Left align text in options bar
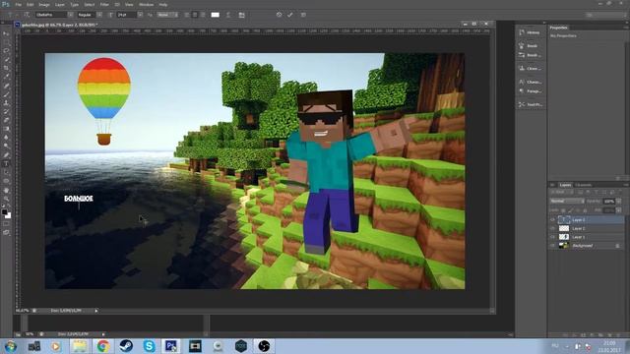 click(x=187, y=15)
